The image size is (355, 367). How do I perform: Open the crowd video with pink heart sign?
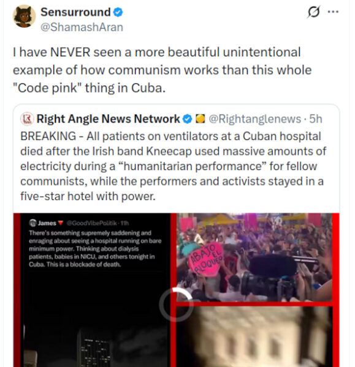tap(254, 258)
